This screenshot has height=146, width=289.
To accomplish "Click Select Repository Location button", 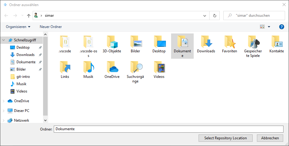I will click(225, 138).
